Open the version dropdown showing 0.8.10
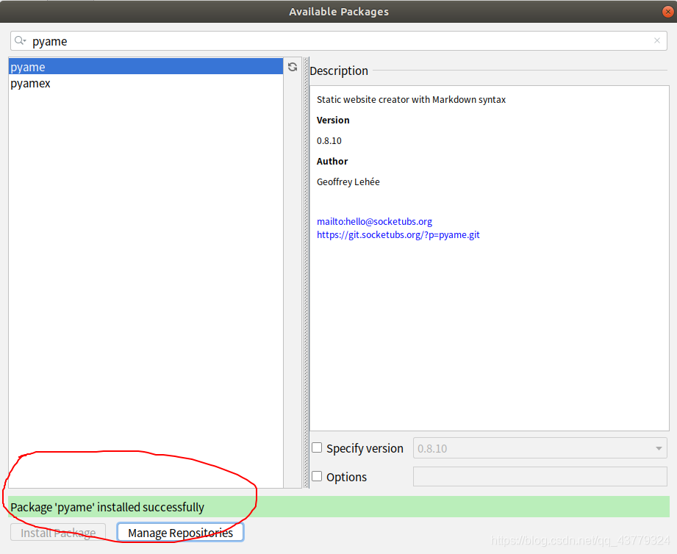This screenshot has width=677, height=554. click(540, 447)
